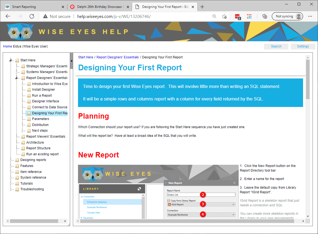Click the Troubleshooting folder icon
This screenshot has width=318, height=234.
17,189
